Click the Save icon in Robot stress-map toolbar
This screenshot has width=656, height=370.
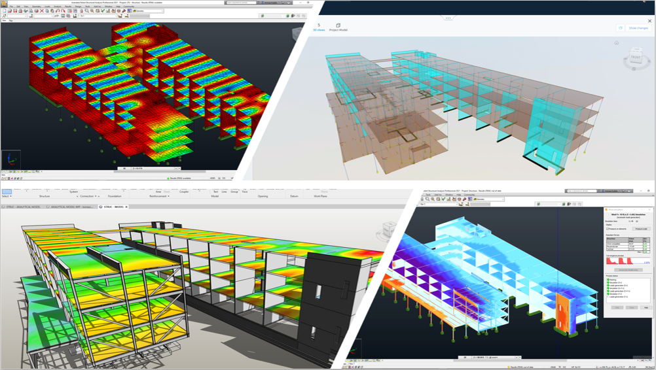click(x=15, y=11)
